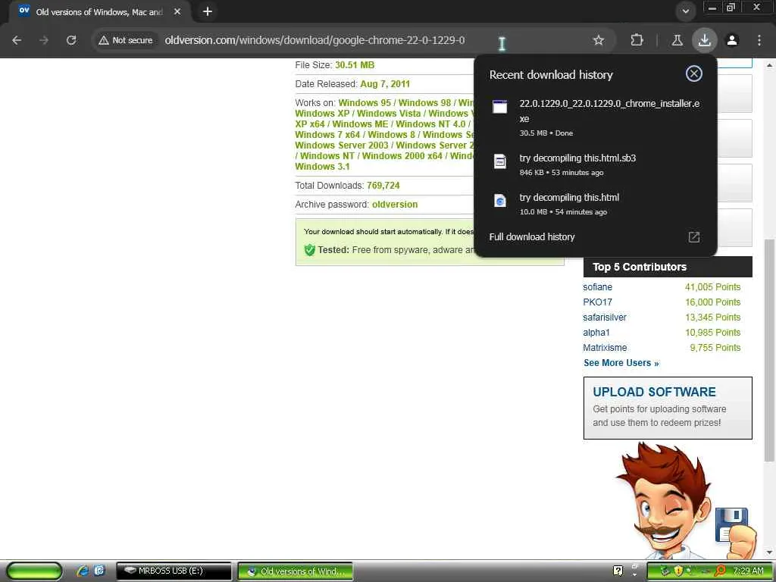This screenshot has height=582, width=776.
Task: Click the Windows 8 link
Action: (x=391, y=135)
